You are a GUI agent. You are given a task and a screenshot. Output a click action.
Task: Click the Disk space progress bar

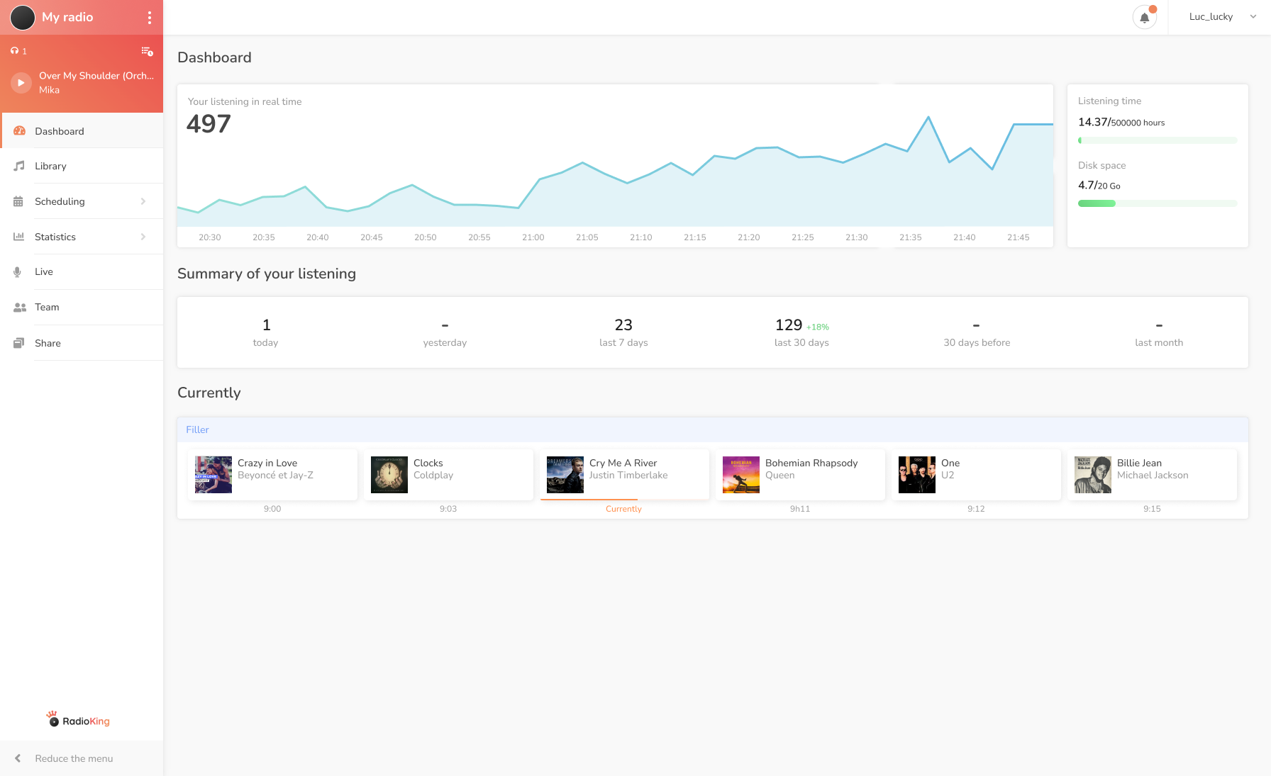[x=1158, y=203]
